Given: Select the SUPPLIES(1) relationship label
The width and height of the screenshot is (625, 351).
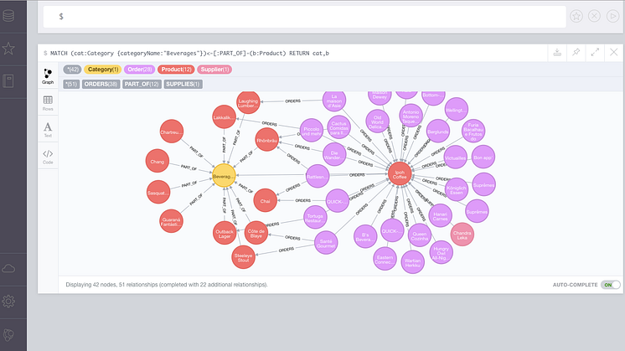Looking at the screenshot, I should coord(183,84).
